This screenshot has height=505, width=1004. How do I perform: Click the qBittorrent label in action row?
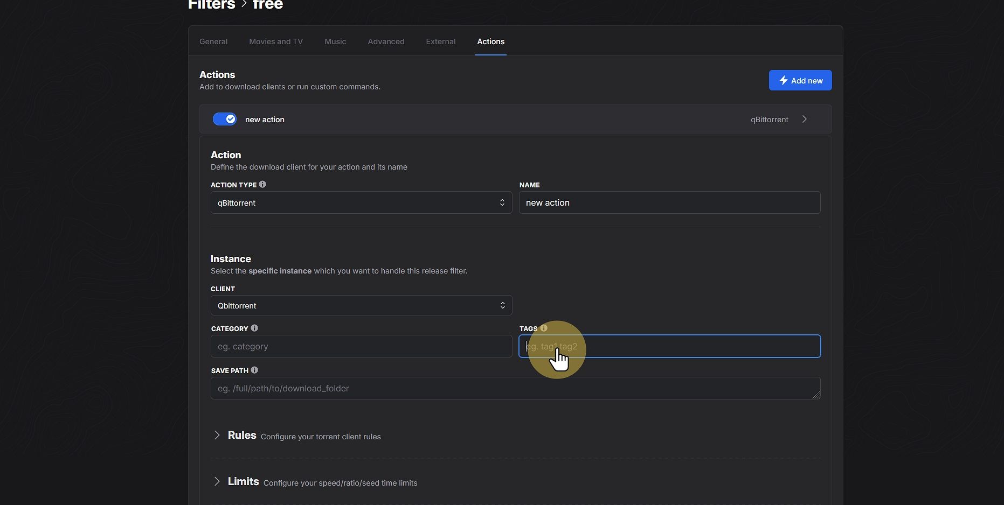[770, 120]
